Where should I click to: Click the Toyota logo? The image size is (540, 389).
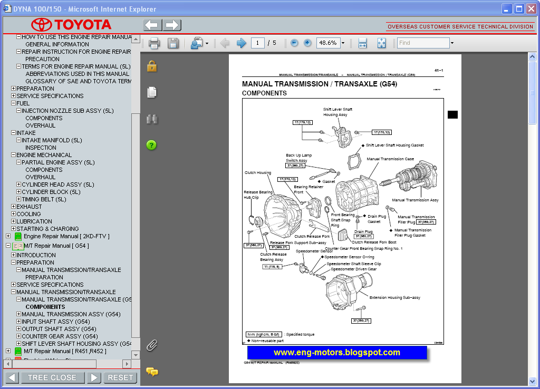point(71,25)
